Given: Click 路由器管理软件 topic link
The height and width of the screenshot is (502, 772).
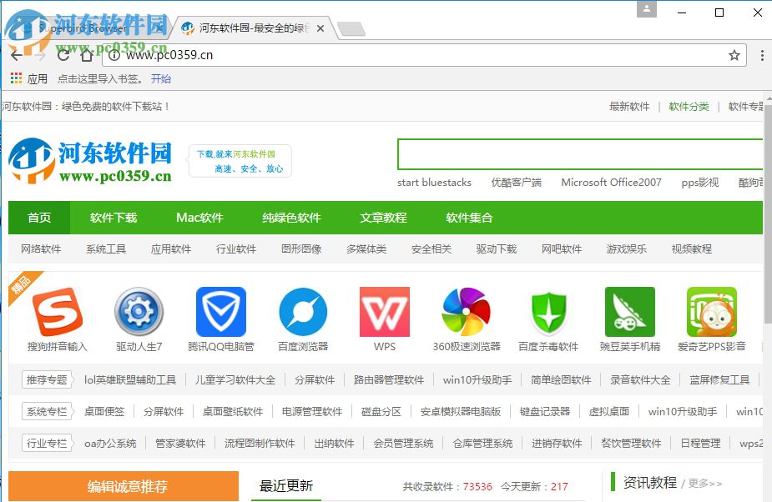Looking at the screenshot, I should [388, 380].
